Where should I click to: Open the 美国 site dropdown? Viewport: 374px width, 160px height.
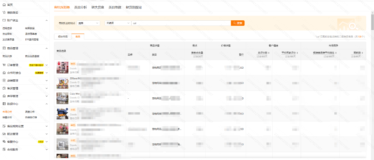89,23
